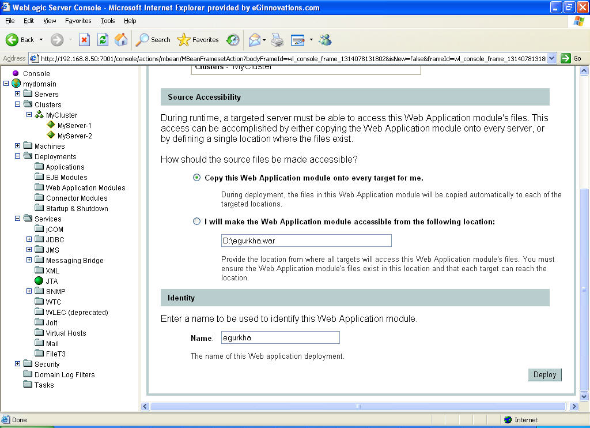Stop page loading with the red X icon
Screen dimensions: 590x428
(x=84, y=40)
